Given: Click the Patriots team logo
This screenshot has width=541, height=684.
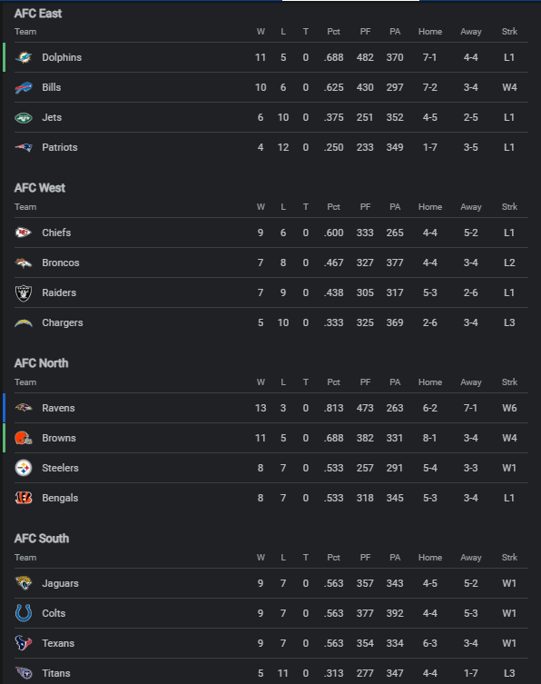Looking at the screenshot, I should point(24,147).
